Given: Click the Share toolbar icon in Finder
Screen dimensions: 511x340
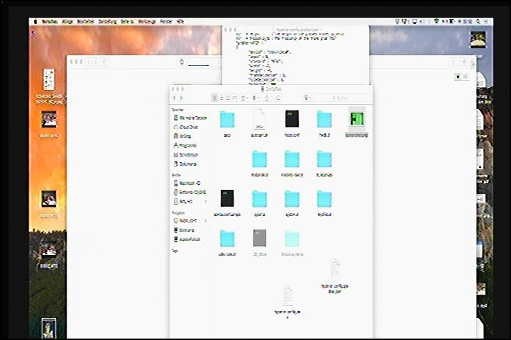Looking at the screenshot, I should point(268,98).
